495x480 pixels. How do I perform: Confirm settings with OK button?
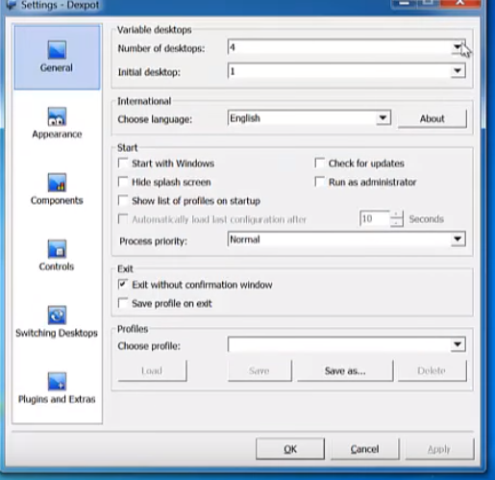point(290,449)
